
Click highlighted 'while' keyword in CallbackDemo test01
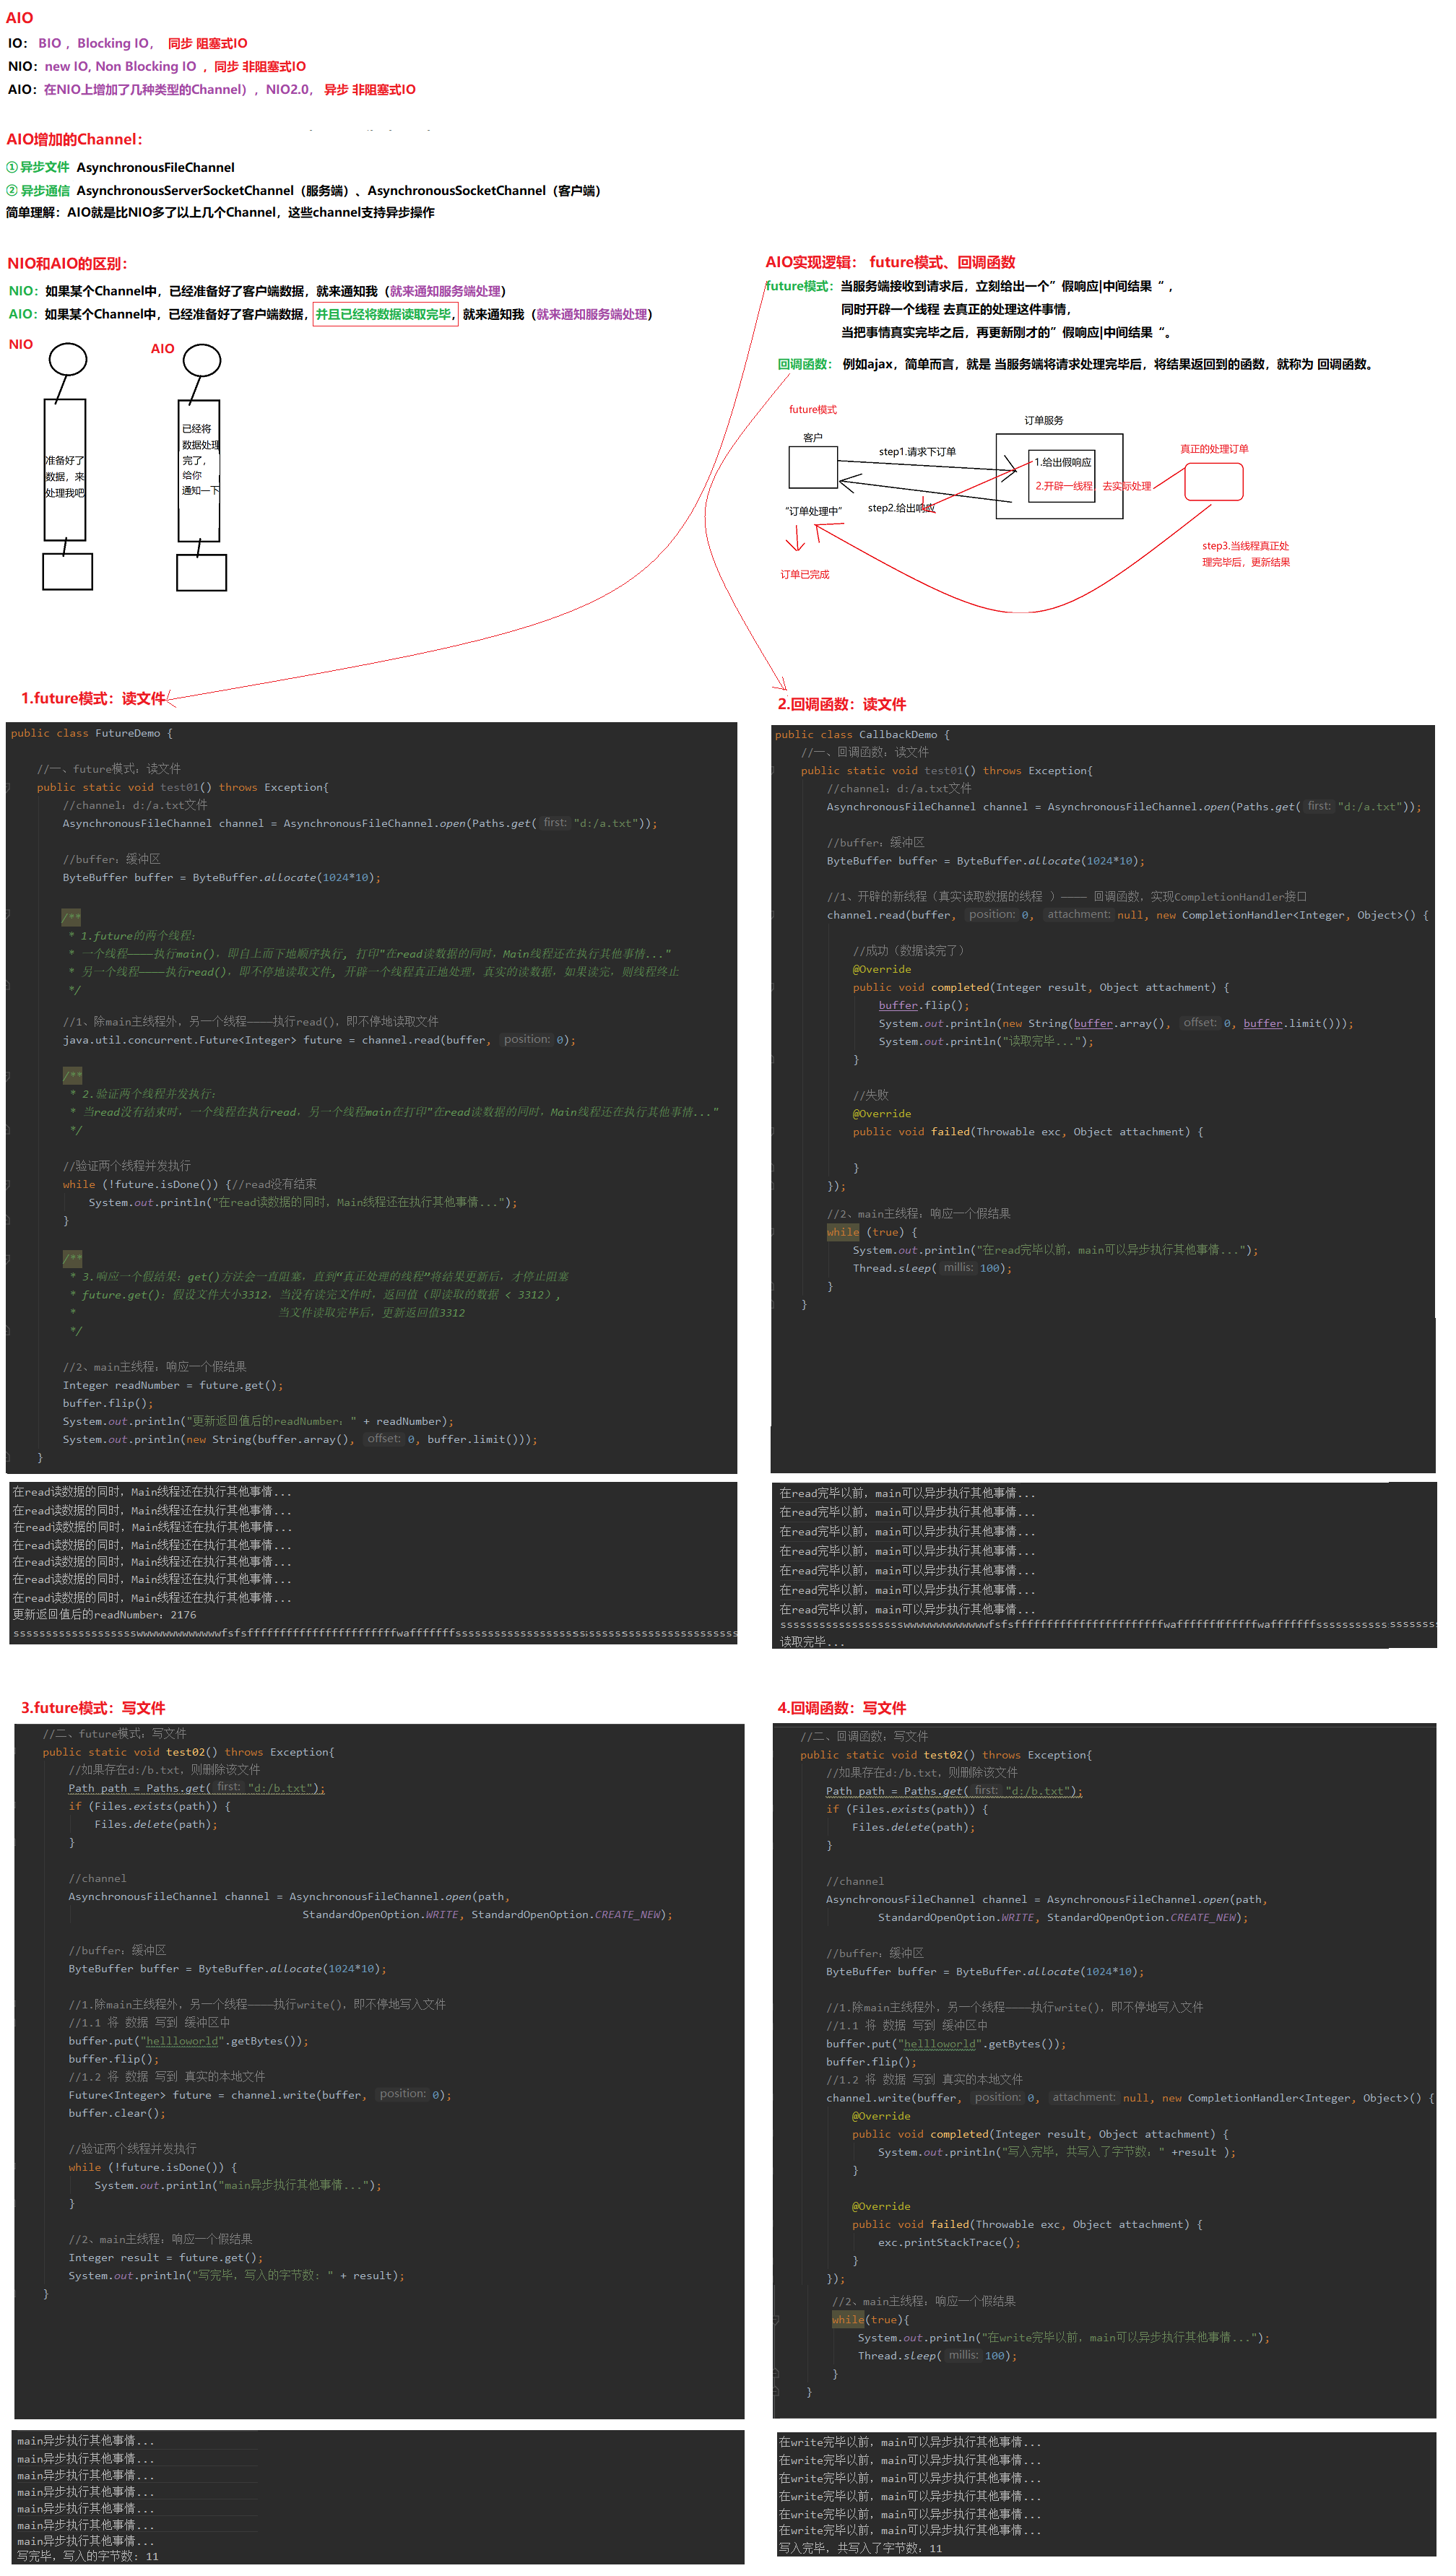pos(842,1232)
